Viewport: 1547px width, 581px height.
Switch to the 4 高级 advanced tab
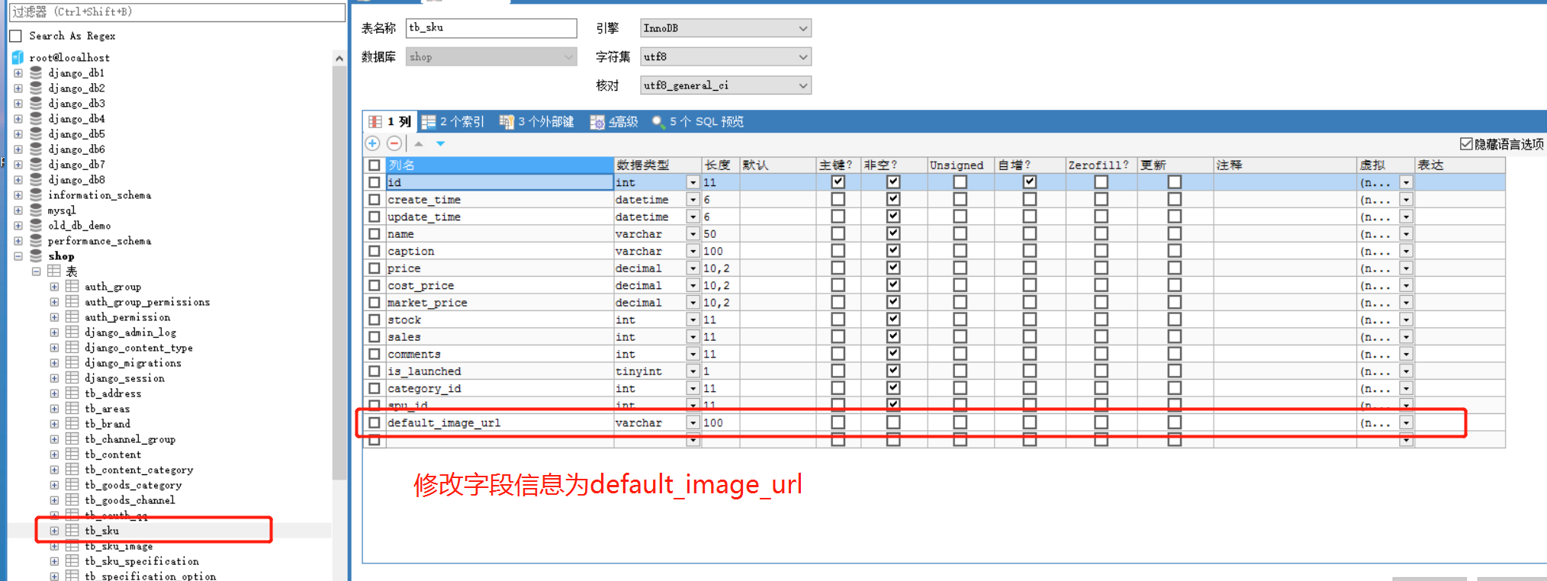pos(614,121)
